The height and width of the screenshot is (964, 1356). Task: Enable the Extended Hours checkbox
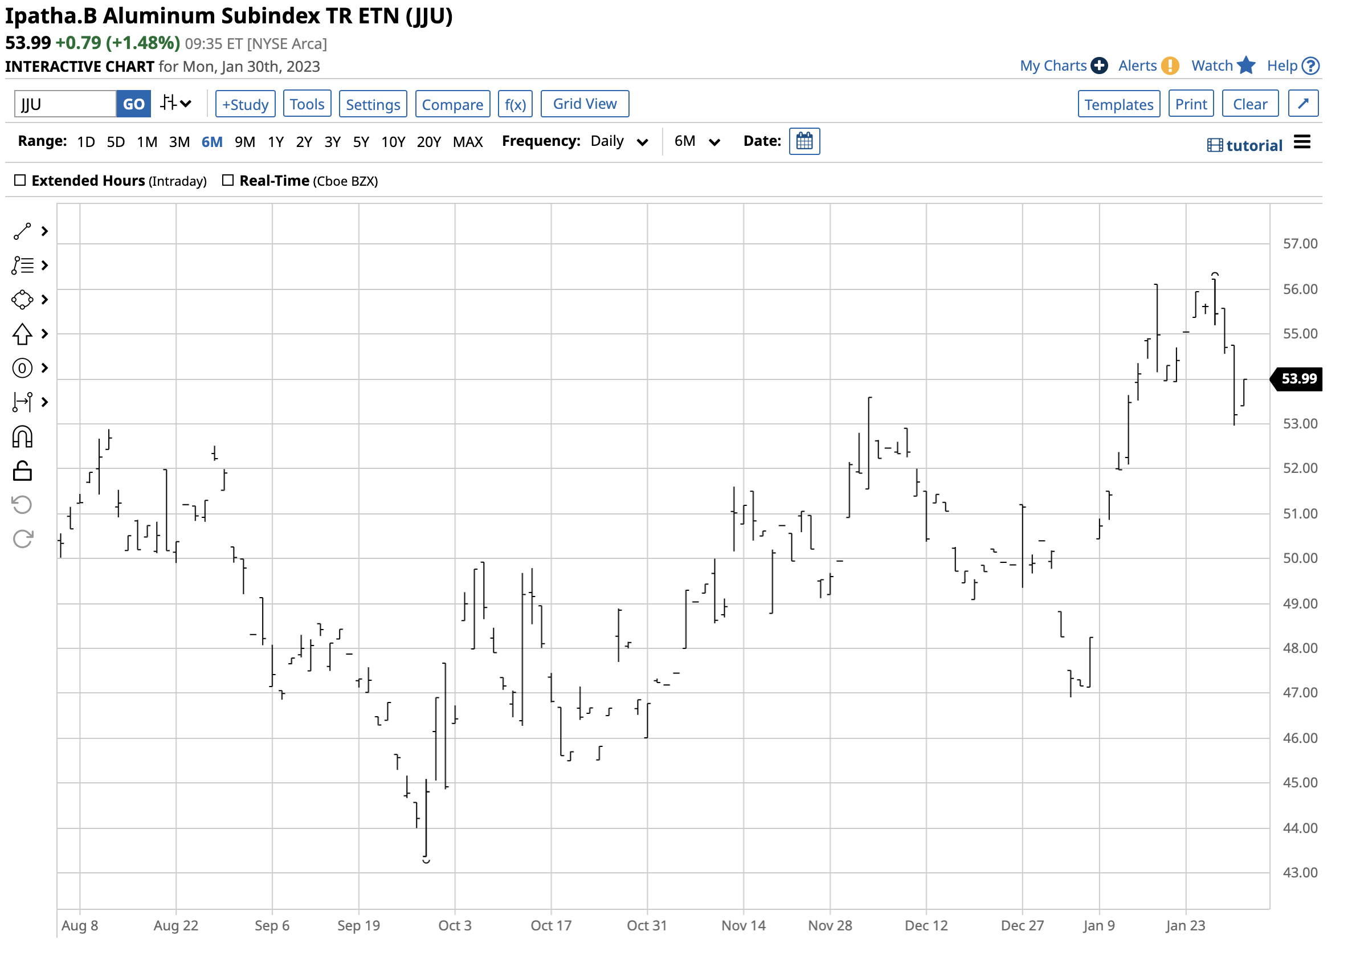coord(20,181)
